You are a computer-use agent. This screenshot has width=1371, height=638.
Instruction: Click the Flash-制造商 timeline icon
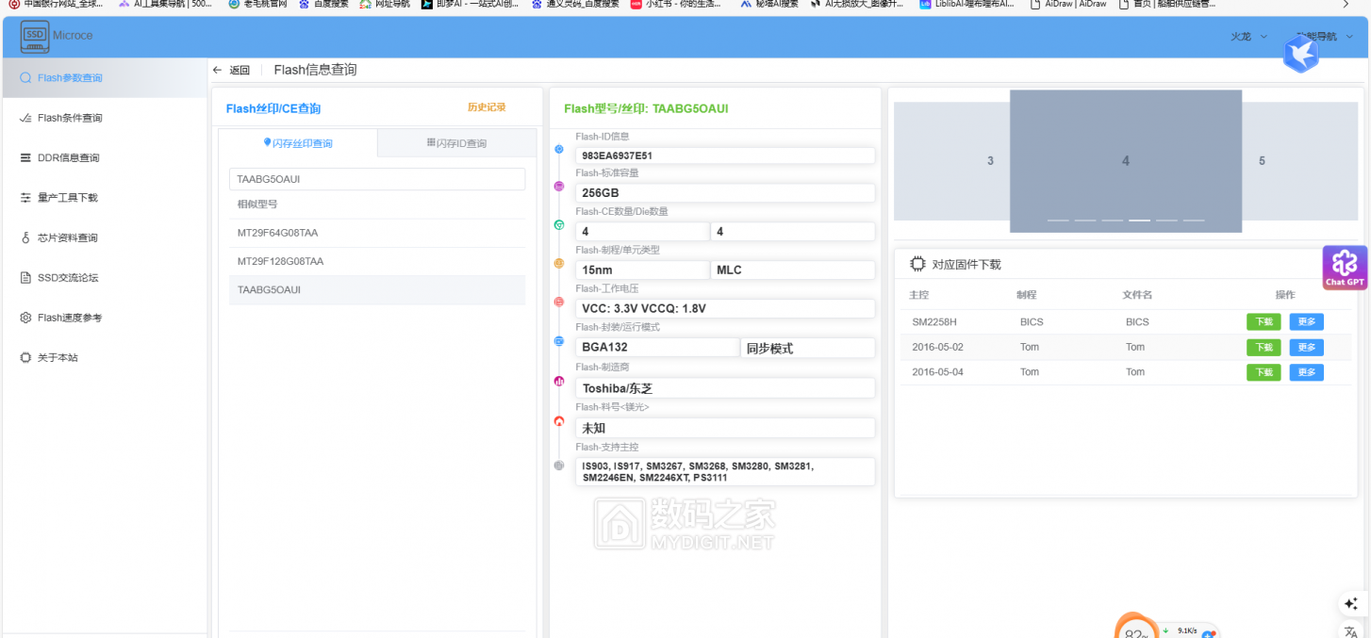click(558, 382)
